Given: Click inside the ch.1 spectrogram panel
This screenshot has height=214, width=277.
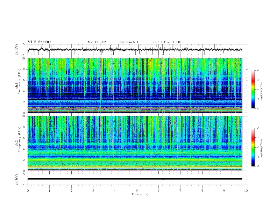Looking at the screenshot, I should coord(135,85).
